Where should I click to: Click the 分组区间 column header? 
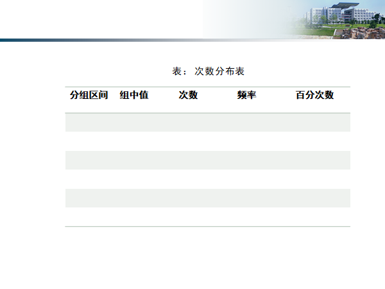(x=89, y=95)
